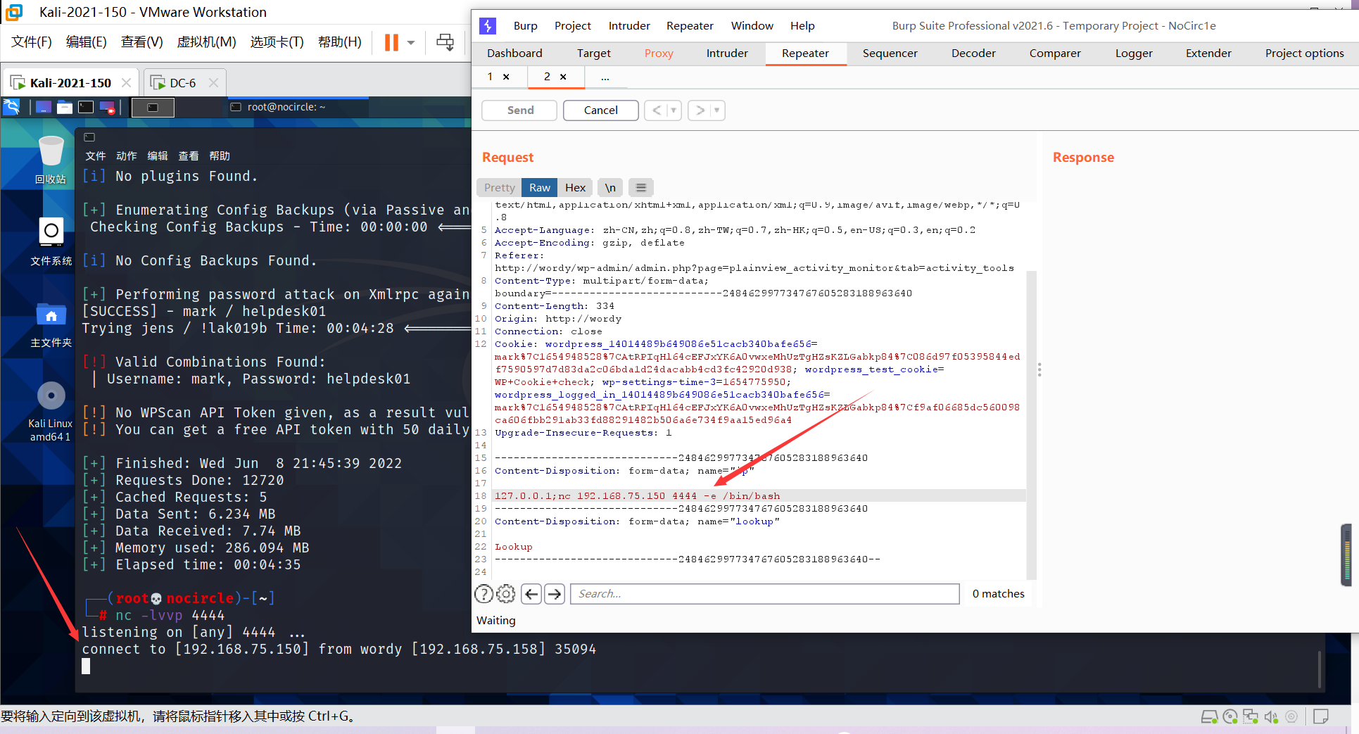Open the file manager from Kali panel
Screen dimensions: 1359x734
(65, 107)
